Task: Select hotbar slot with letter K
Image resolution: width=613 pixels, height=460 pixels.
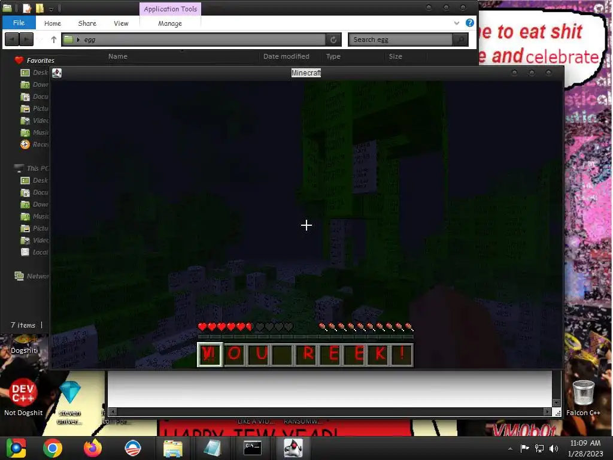Action: (379, 355)
